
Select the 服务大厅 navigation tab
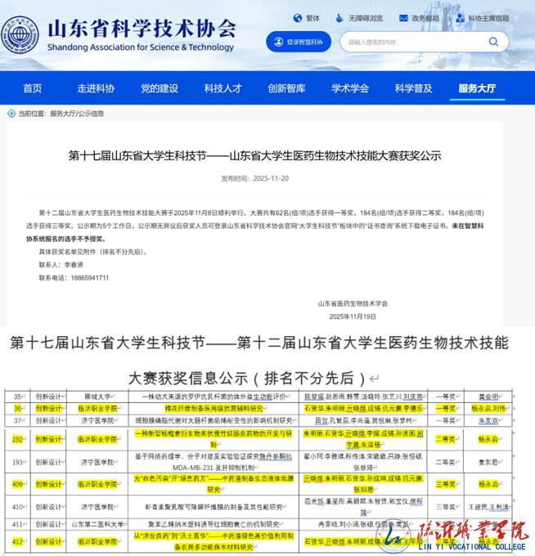[477, 88]
